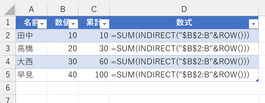Select the cell containing 大西
Image resolution: width=265 pixels, height=103 pixels.
click(x=32, y=62)
